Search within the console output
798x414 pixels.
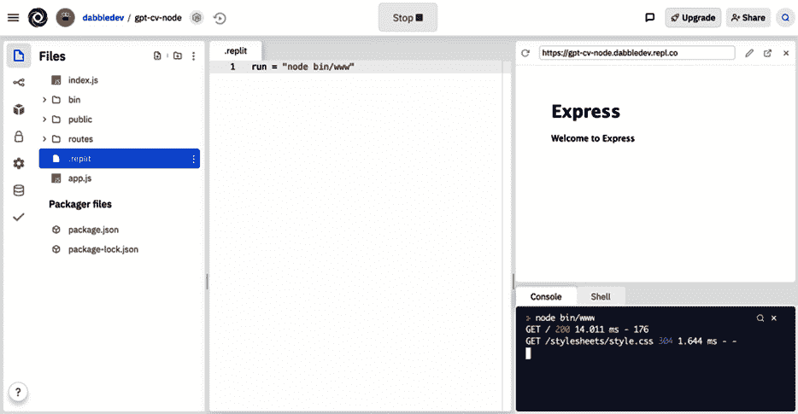point(760,318)
